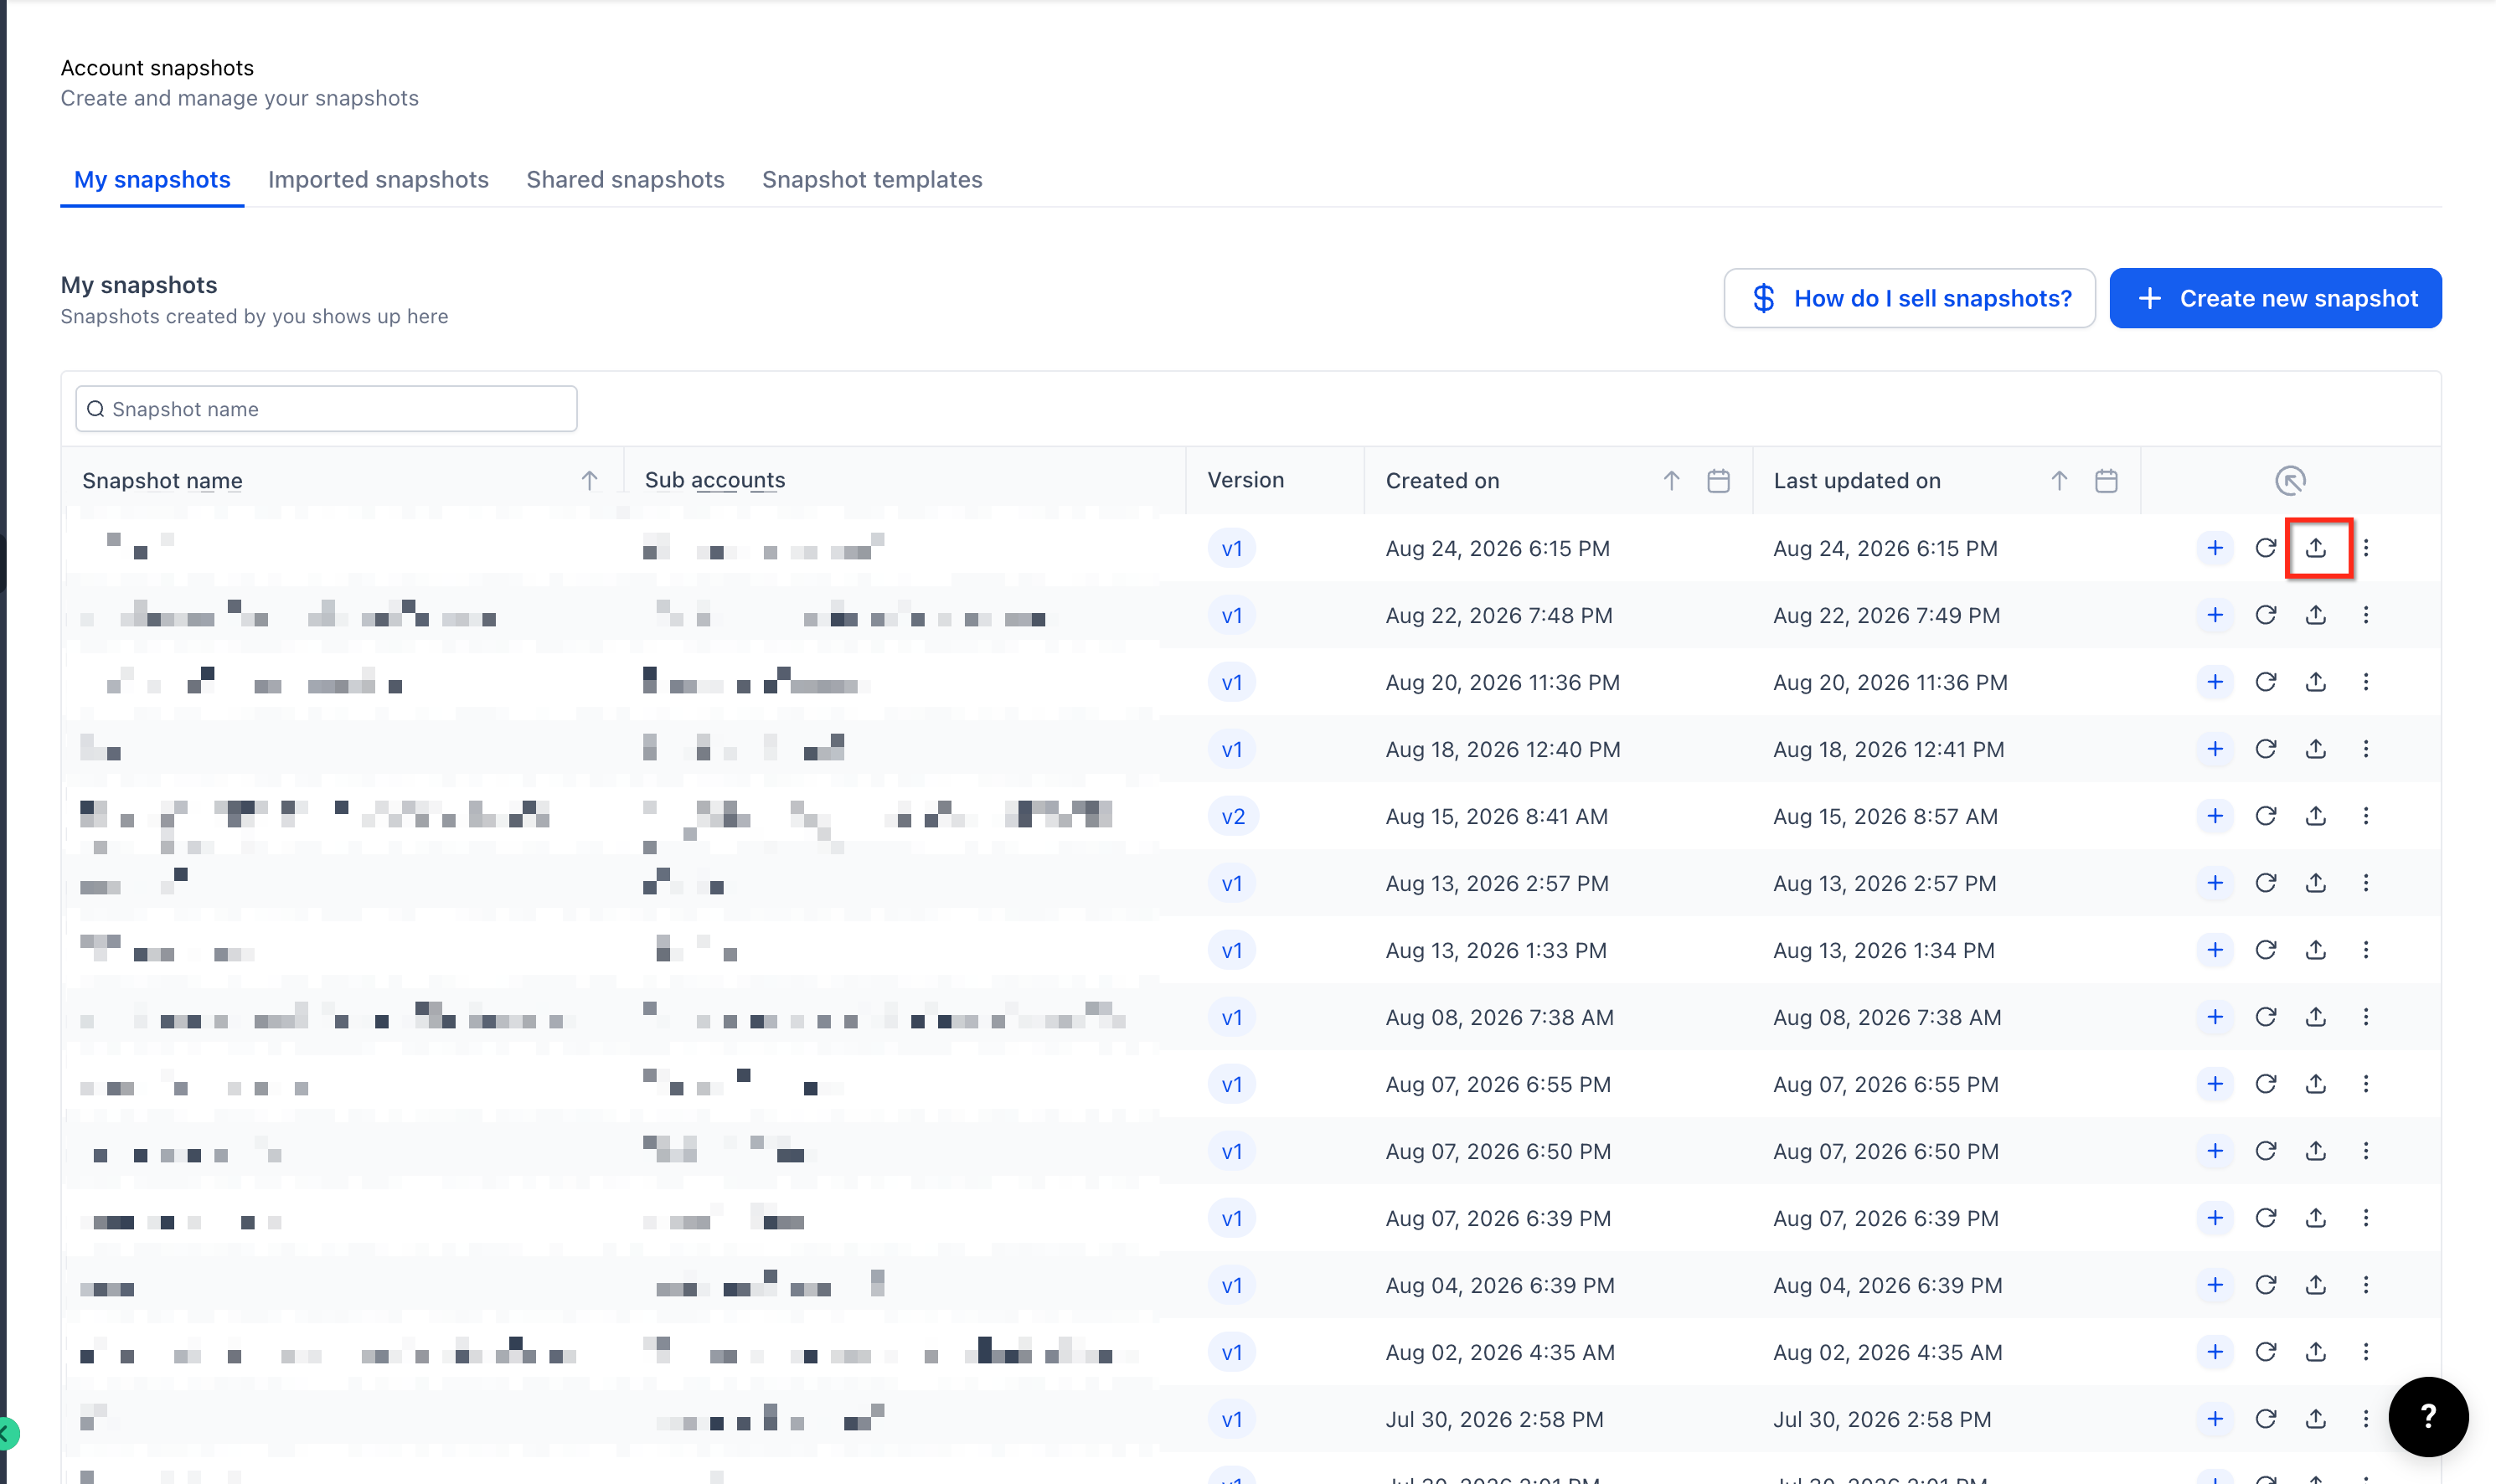Image resolution: width=2496 pixels, height=1484 pixels.
Task: Click plus icon on Aug 07 6:50 PM row
Action: 2215,1151
